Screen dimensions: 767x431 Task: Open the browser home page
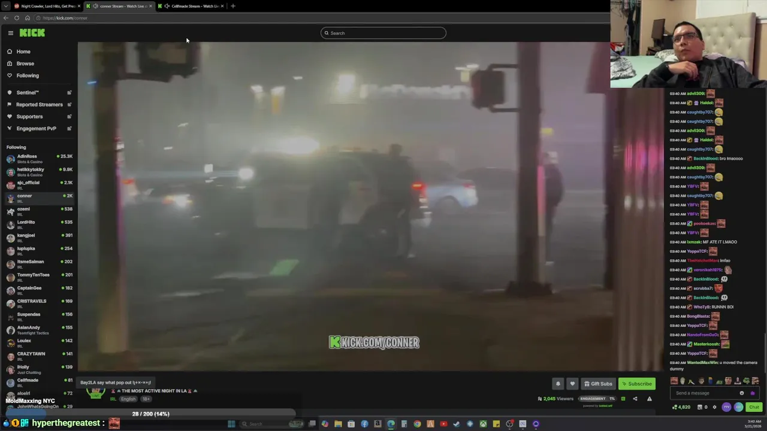click(28, 18)
